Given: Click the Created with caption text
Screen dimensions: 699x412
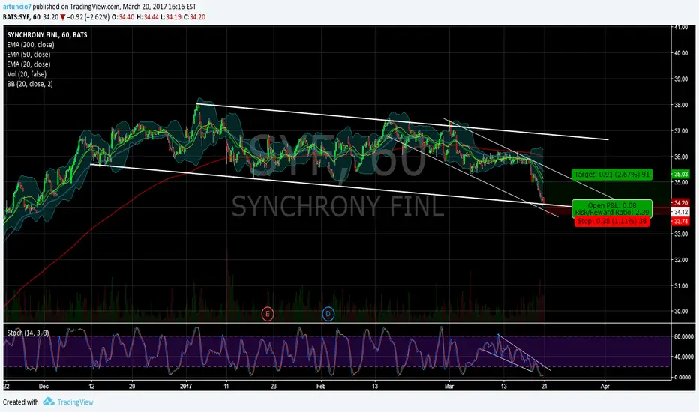Looking at the screenshot, I should point(20,402).
